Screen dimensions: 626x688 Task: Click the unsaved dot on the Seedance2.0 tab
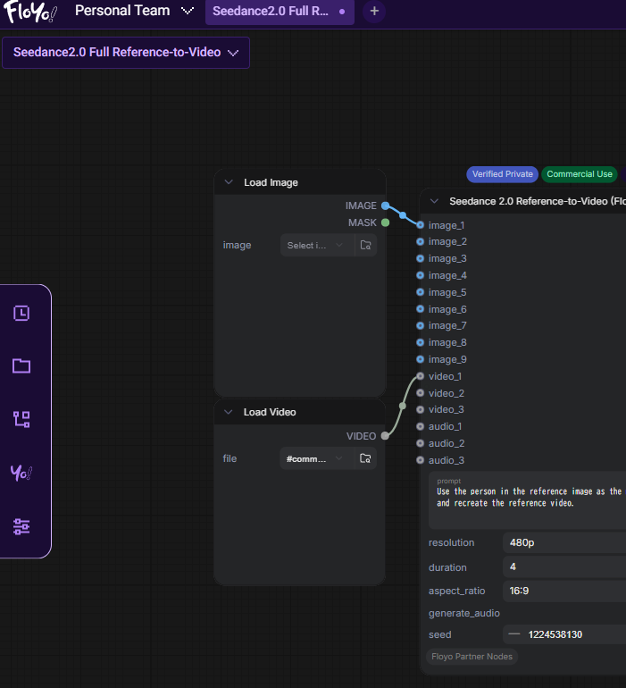342,12
